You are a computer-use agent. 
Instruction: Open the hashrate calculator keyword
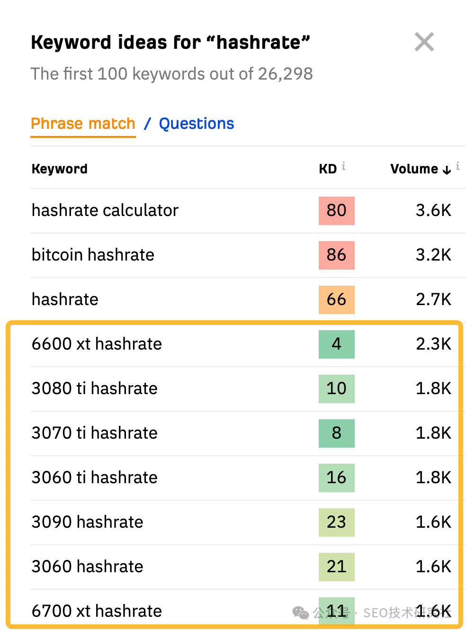pyautogui.click(x=105, y=210)
